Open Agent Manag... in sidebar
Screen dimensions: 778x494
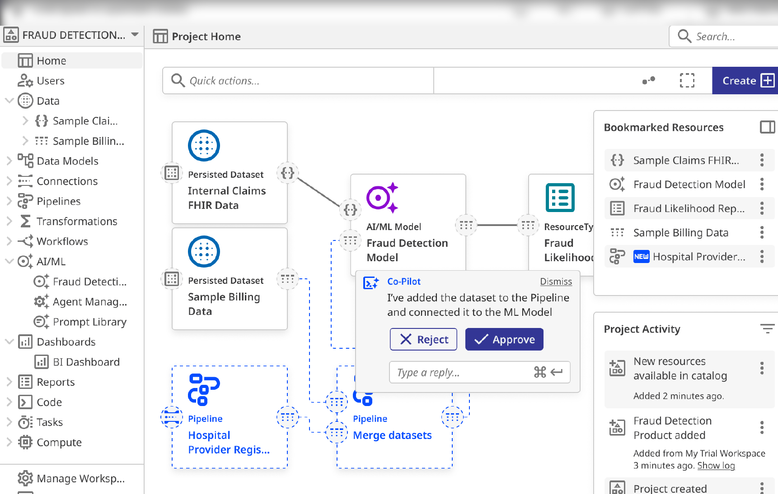tap(80, 301)
